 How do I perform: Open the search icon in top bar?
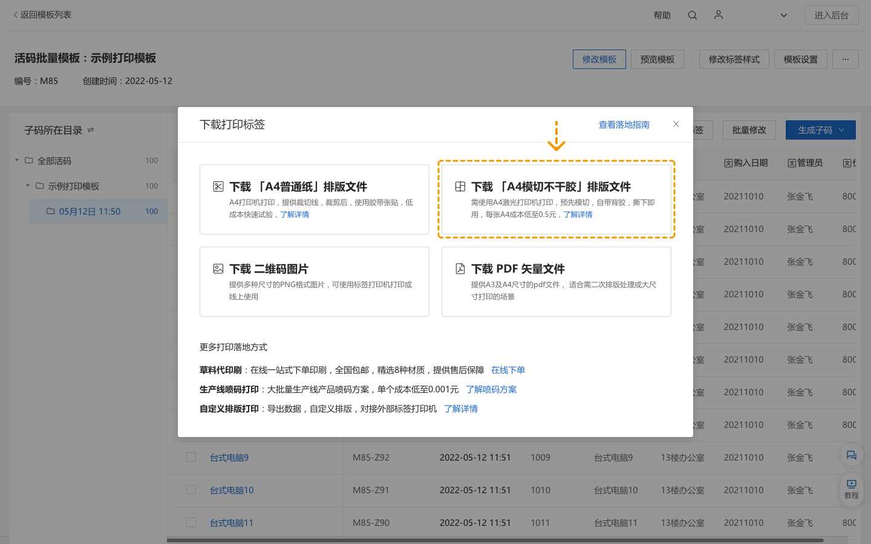click(692, 15)
